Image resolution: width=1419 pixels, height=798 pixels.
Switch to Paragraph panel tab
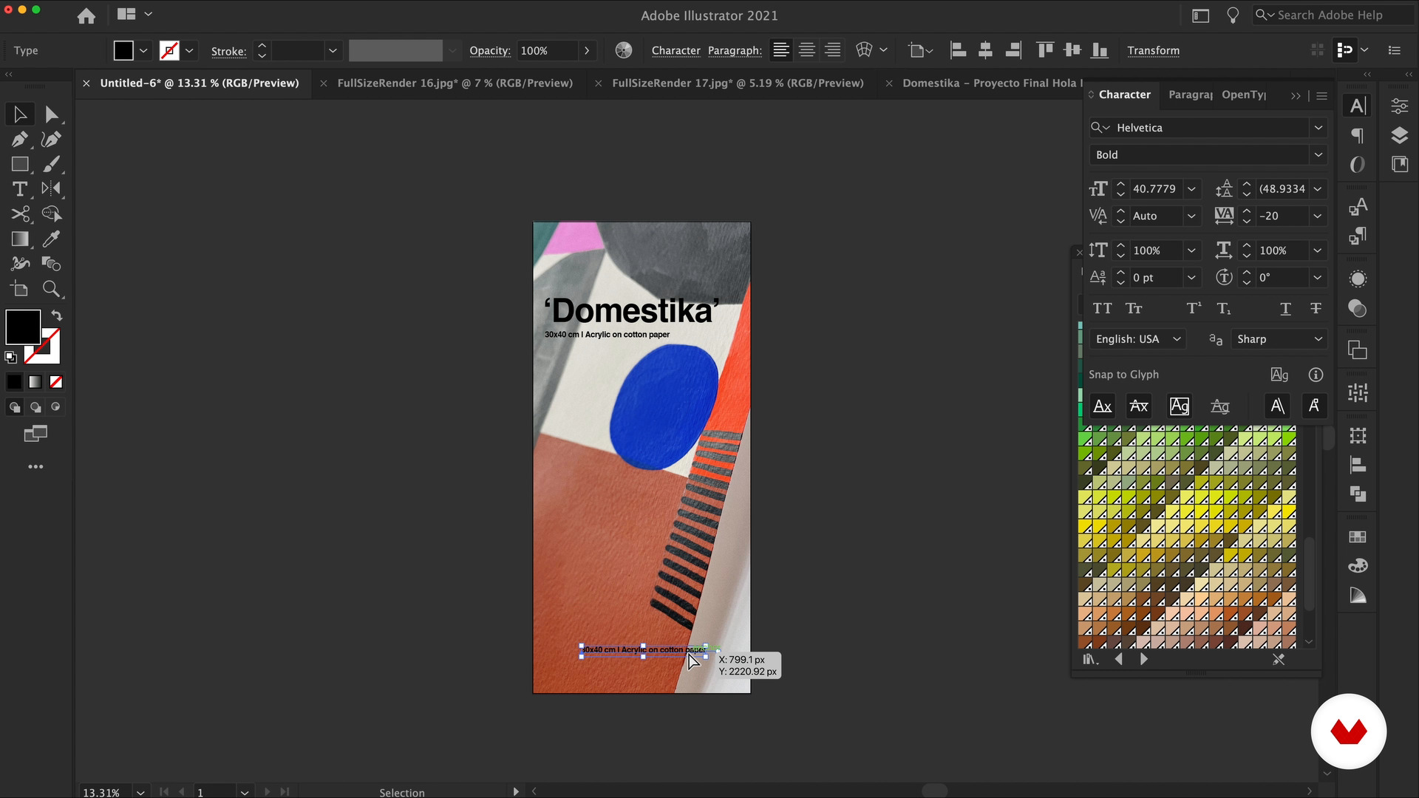1190,95
